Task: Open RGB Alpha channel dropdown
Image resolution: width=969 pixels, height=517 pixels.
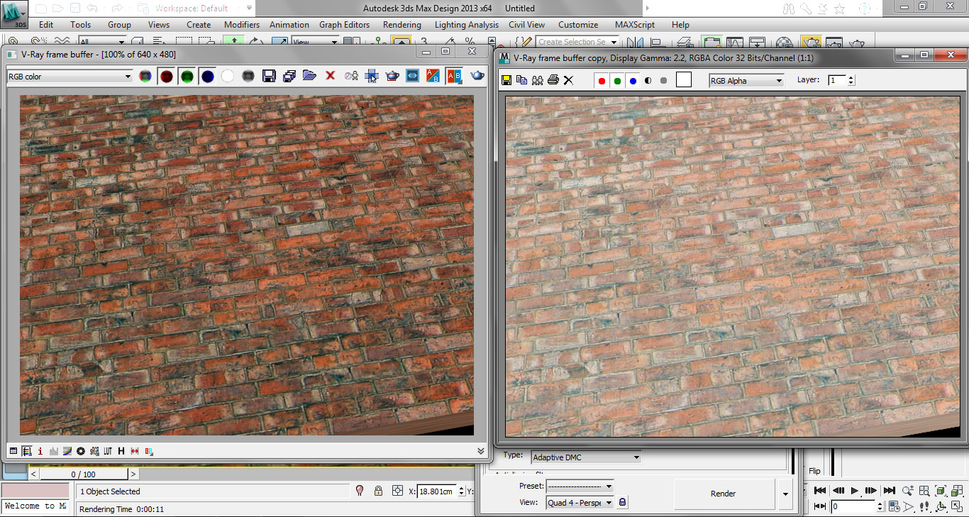Action: point(746,81)
